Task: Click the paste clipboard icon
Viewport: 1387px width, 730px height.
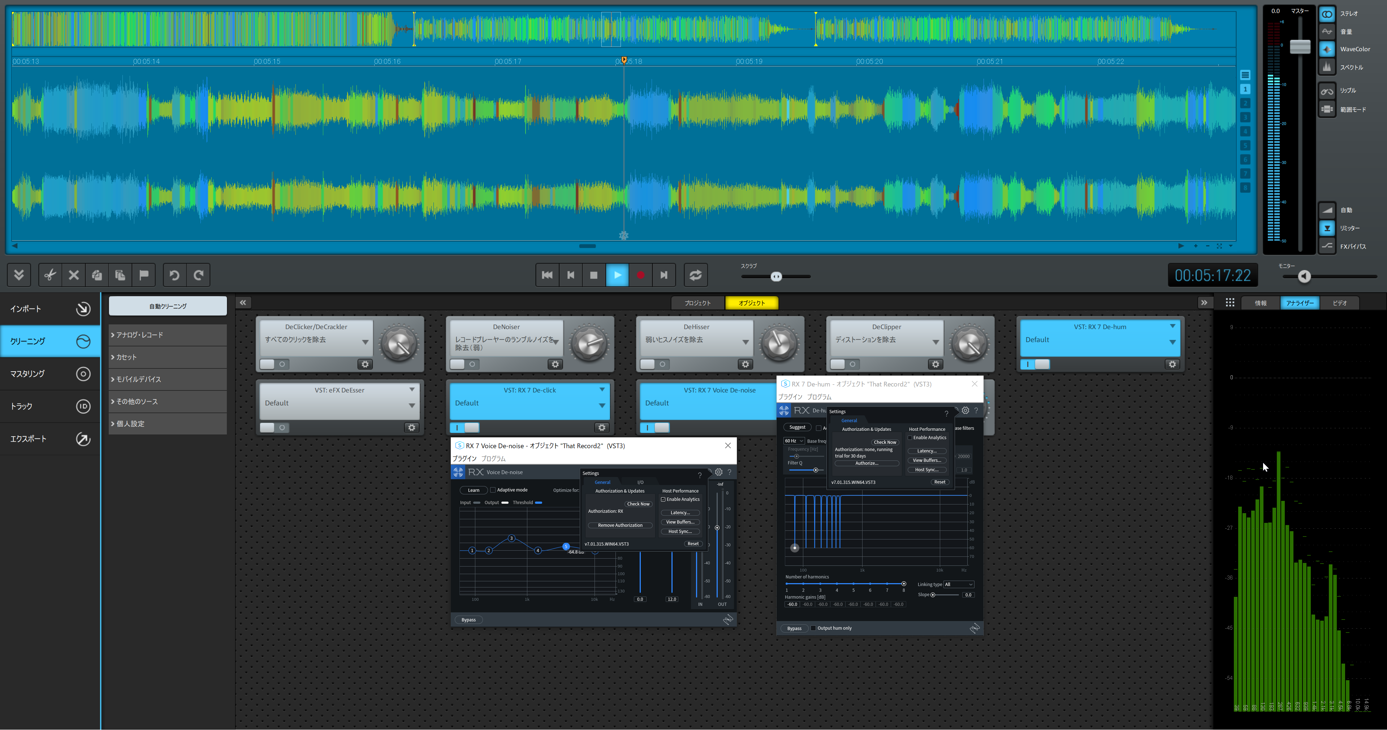Action: click(121, 275)
